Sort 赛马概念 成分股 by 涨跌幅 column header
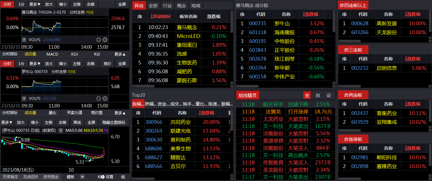This screenshot has height=181, width=432. [x=311, y=14]
